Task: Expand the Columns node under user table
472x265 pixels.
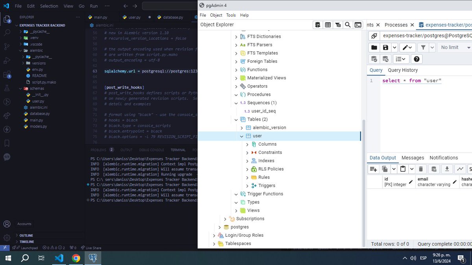Action: click(247, 144)
